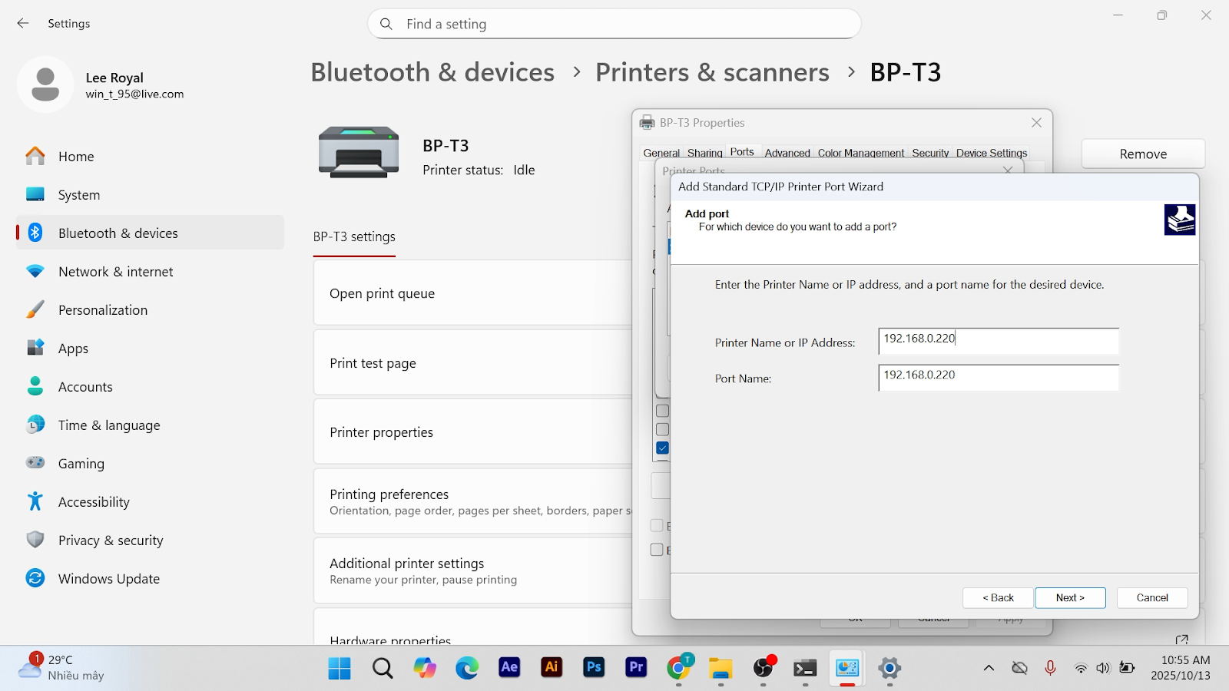Cancel the TCP/IP Printer Port Wizard

(x=1151, y=597)
